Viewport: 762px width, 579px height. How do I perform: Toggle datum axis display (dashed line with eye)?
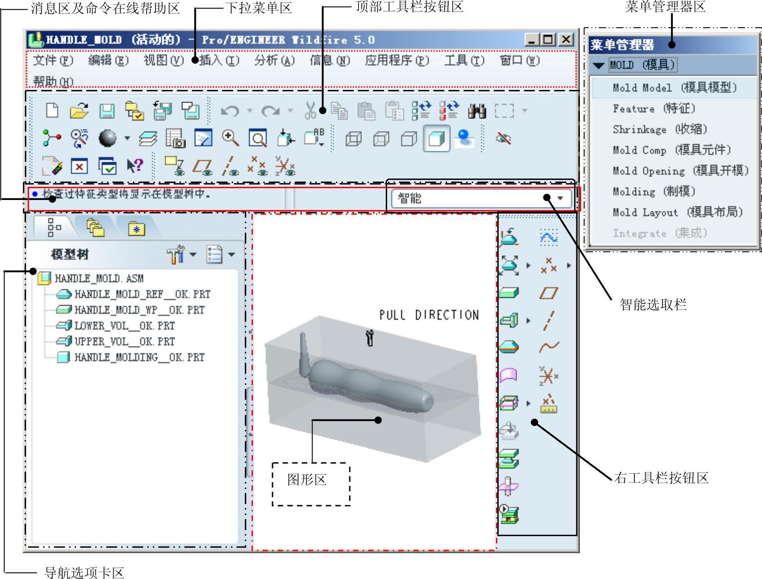point(230,167)
